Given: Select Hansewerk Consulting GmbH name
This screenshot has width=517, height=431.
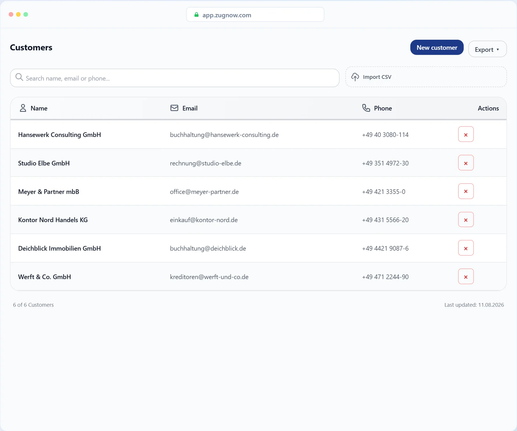Looking at the screenshot, I should 60,135.
